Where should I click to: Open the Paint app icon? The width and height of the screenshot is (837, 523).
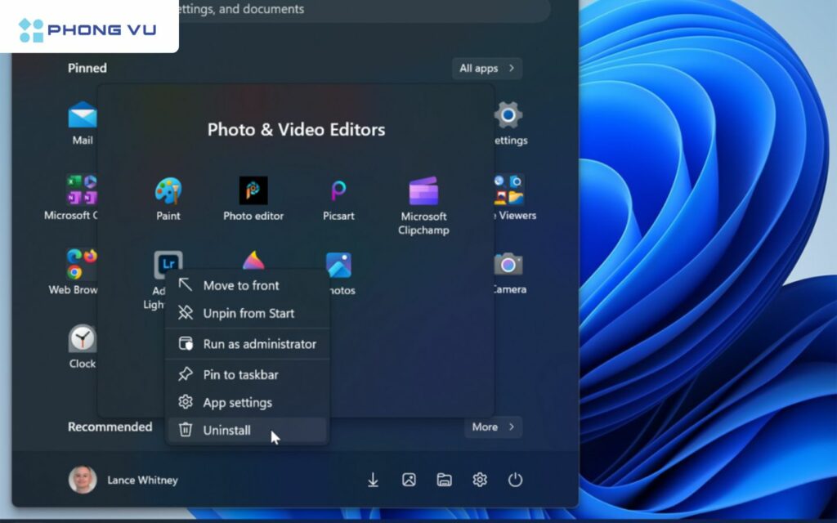(168, 191)
